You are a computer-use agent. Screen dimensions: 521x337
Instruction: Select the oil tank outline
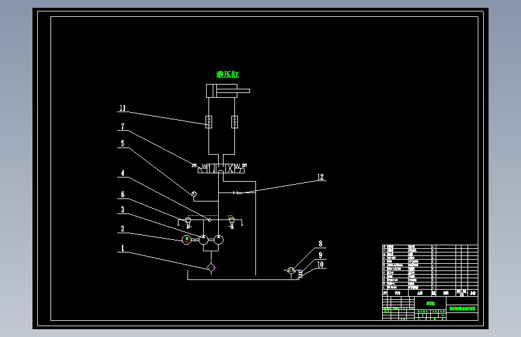(243, 275)
